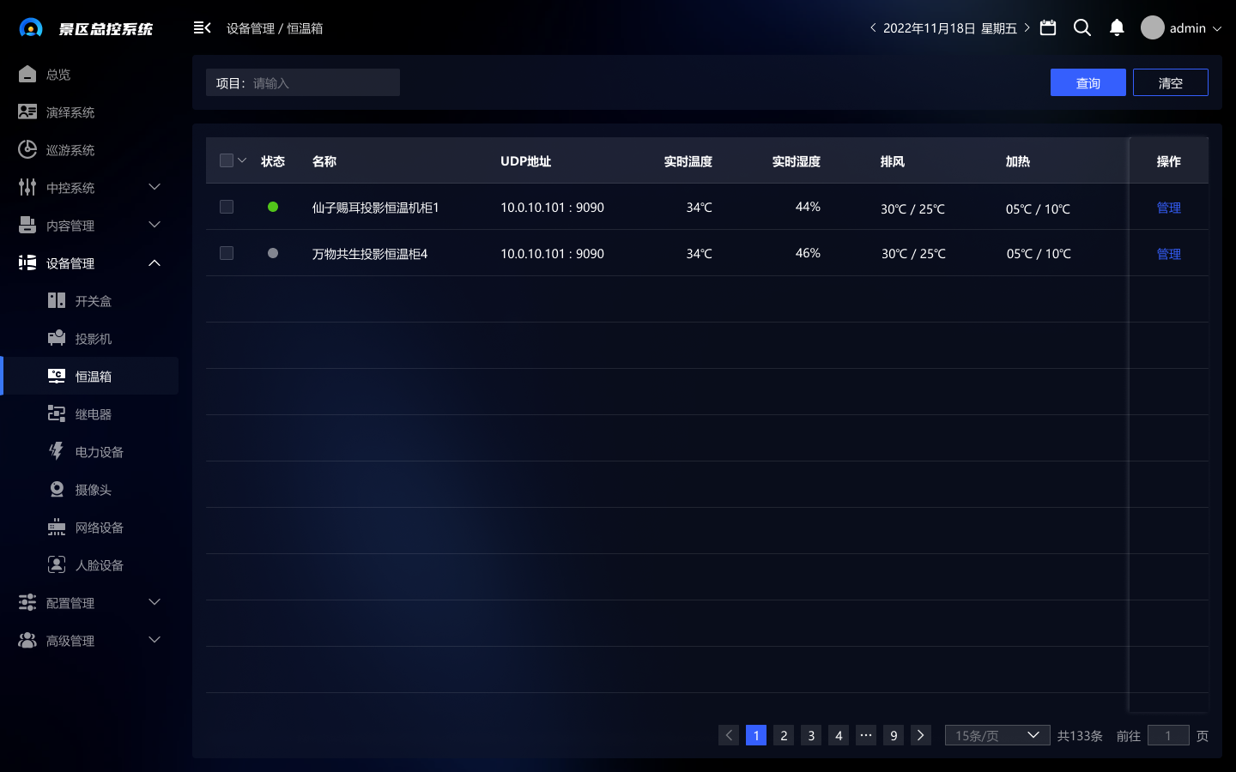Check the row for 仙子赐耳投影恒温机柜1
This screenshot has height=772, width=1236.
pyautogui.click(x=227, y=207)
